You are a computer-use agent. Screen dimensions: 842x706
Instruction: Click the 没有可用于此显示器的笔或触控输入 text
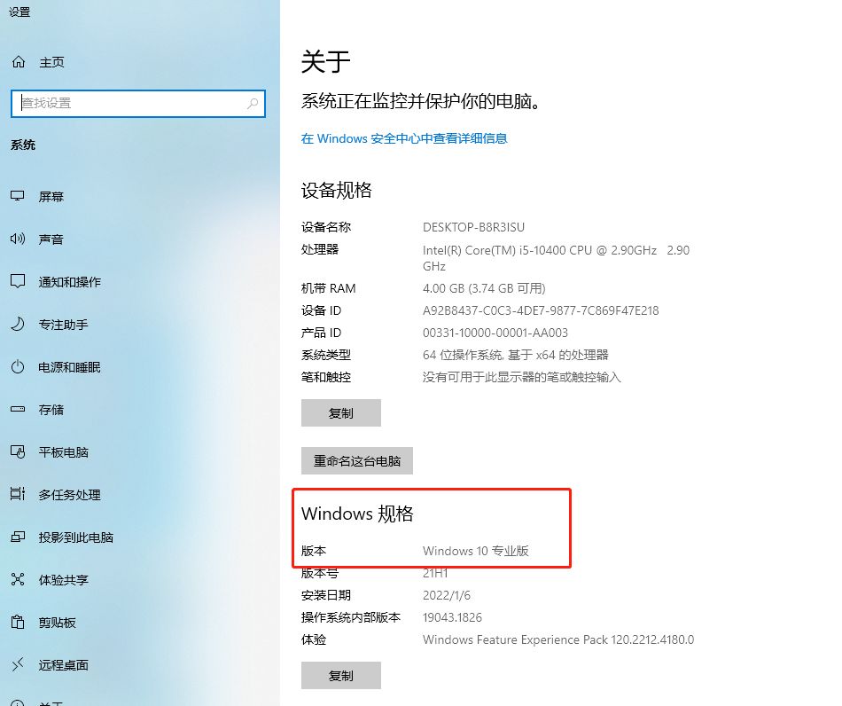click(x=521, y=377)
